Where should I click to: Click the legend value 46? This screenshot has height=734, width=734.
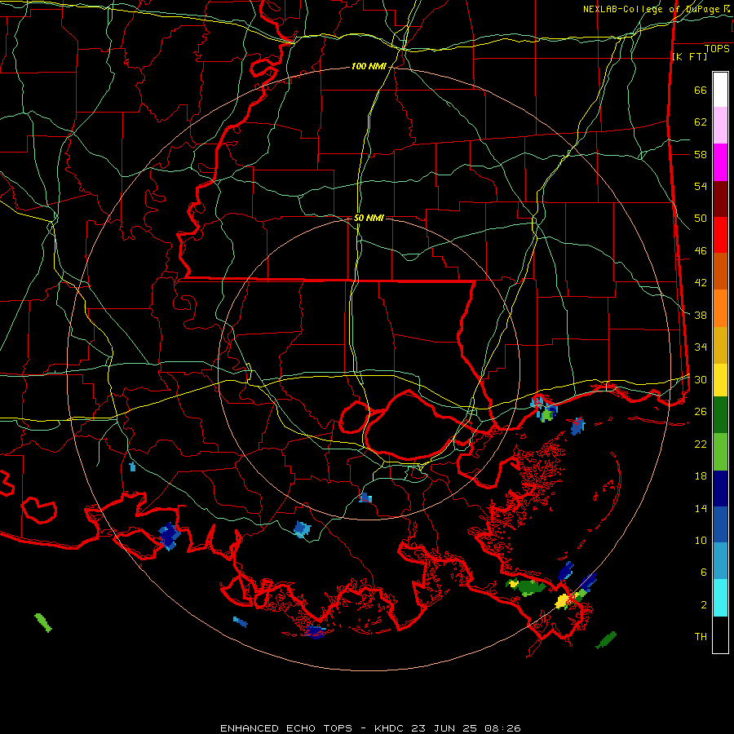click(701, 251)
